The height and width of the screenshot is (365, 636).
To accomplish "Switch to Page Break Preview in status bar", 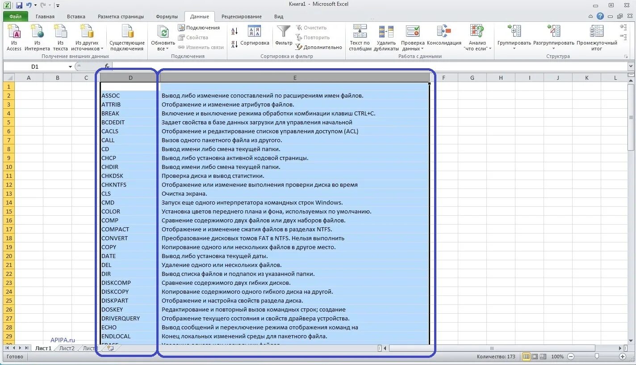I will tap(543, 357).
